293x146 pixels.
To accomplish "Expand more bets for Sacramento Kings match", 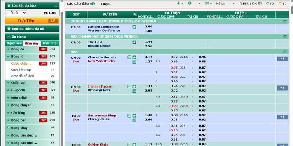I will [282, 117].
